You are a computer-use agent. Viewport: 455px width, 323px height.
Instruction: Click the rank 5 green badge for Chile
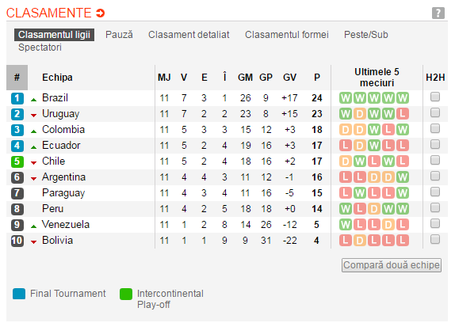(x=17, y=161)
